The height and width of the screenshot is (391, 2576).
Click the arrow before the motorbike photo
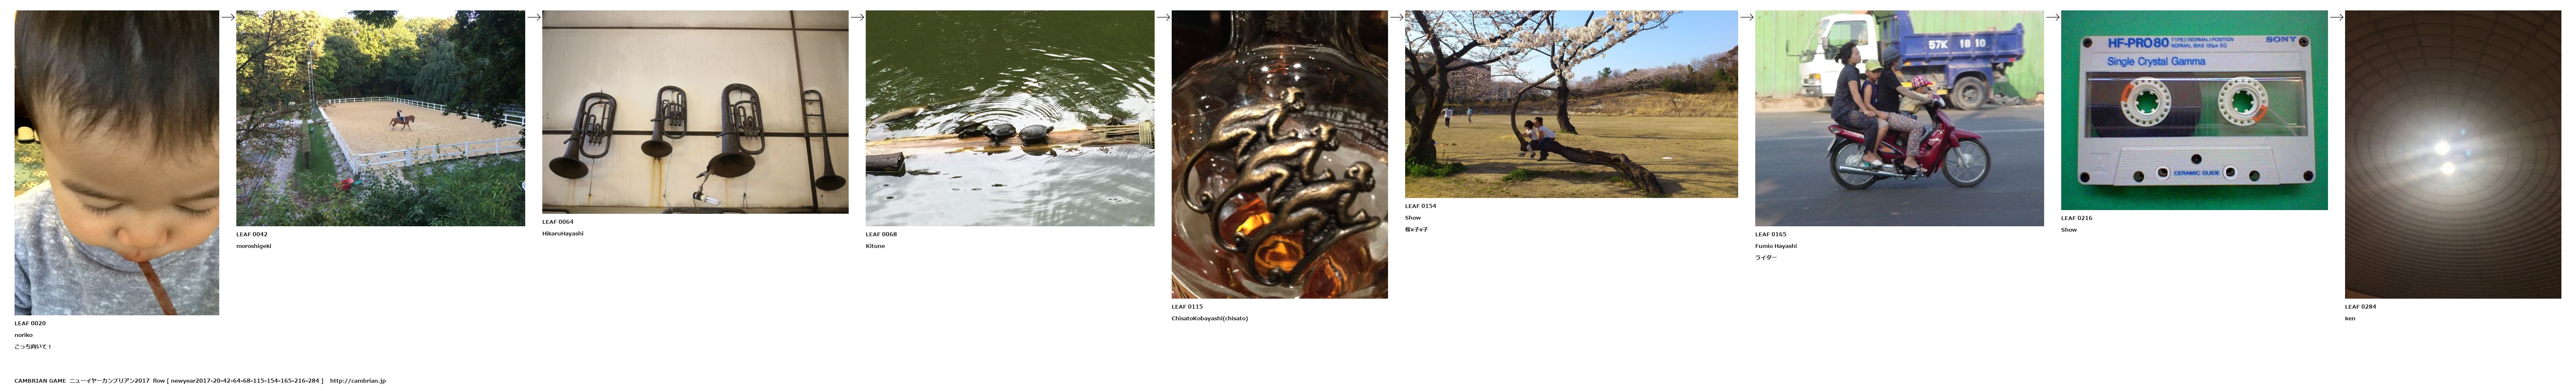tap(1746, 17)
